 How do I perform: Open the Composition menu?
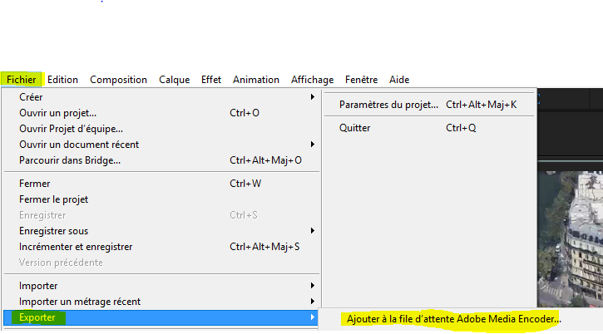point(118,80)
